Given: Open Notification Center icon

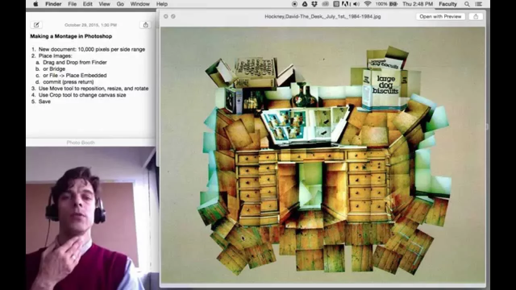Looking at the screenshot, I should tap(479, 4).
